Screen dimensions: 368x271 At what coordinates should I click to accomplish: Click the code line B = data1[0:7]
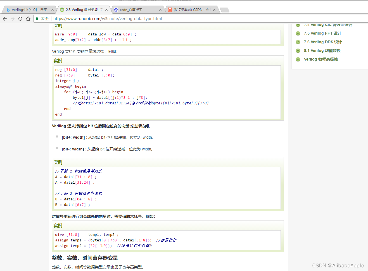pyautogui.click(x=73, y=205)
